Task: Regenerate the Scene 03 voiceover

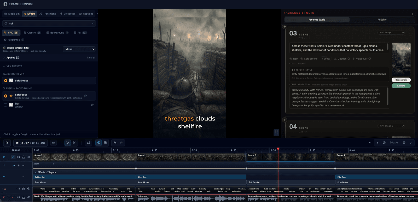Action: tap(370, 59)
